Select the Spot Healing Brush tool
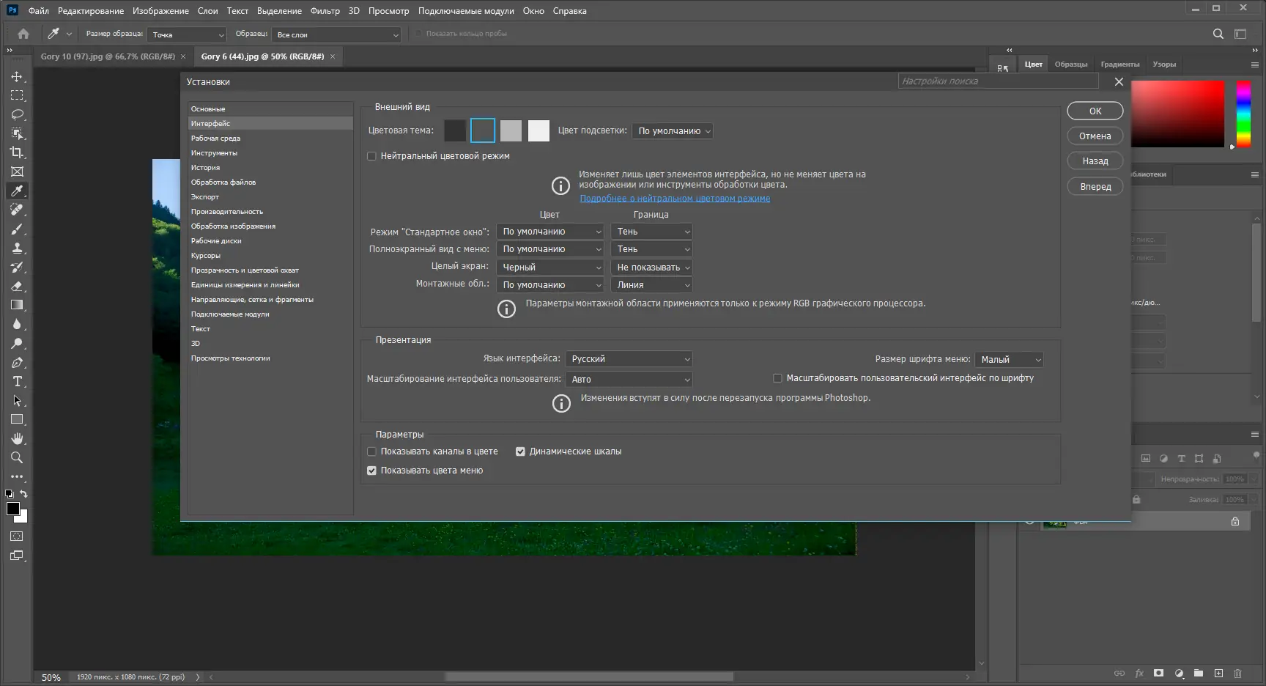The image size is (1266, 686). click(17, 210)
